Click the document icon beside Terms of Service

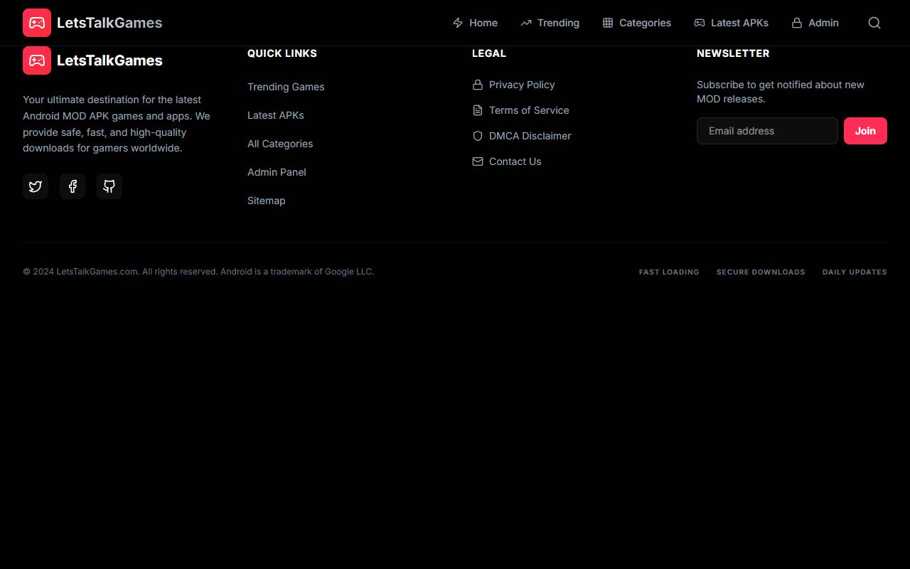[478, 110]
